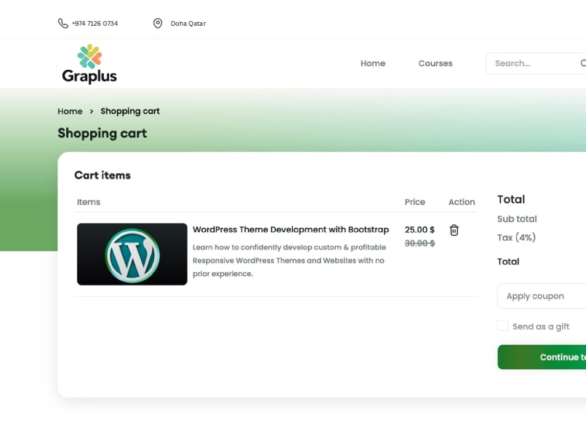Click the struck-through 30.00 $ price
The image size is (586, 439).
click(420, 243)
